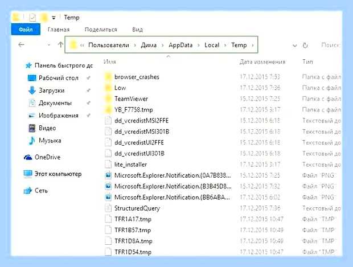Sort by Имя column header
This screenshot has height=267, width=353.
point(110,61)
